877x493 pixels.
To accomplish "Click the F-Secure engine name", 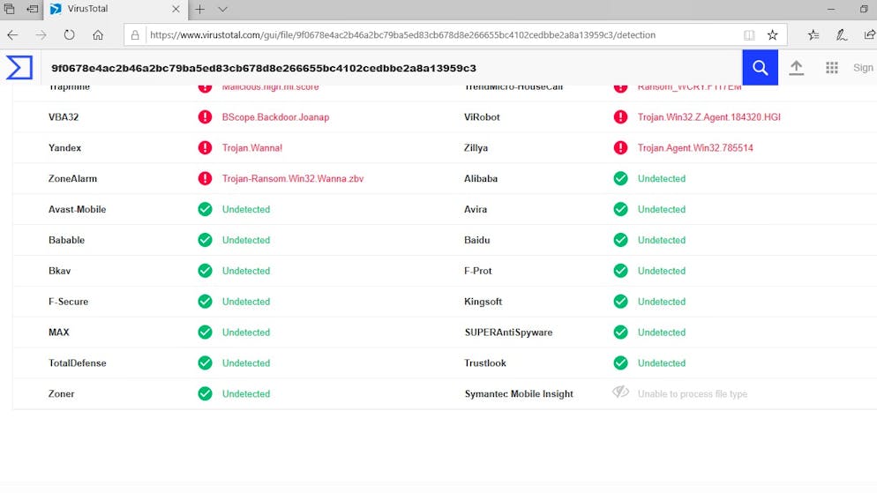I will point(68,302).
